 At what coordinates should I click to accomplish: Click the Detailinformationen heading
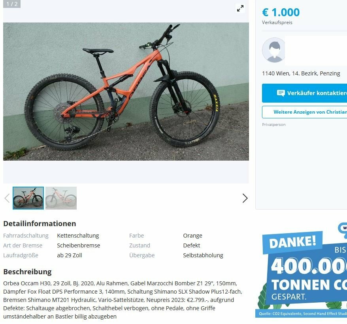click(x=40, y=223)
